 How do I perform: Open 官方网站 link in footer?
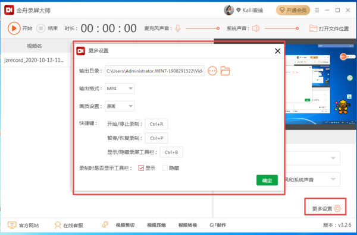(23, 226)
